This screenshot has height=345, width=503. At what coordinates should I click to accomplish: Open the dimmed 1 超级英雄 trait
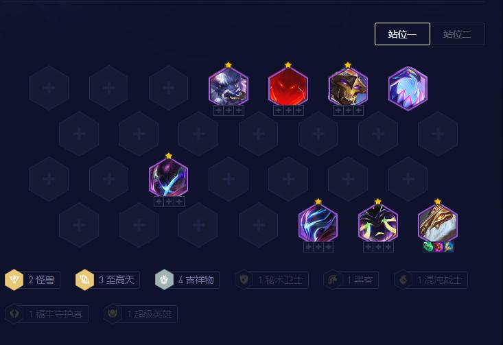point(141,314)
